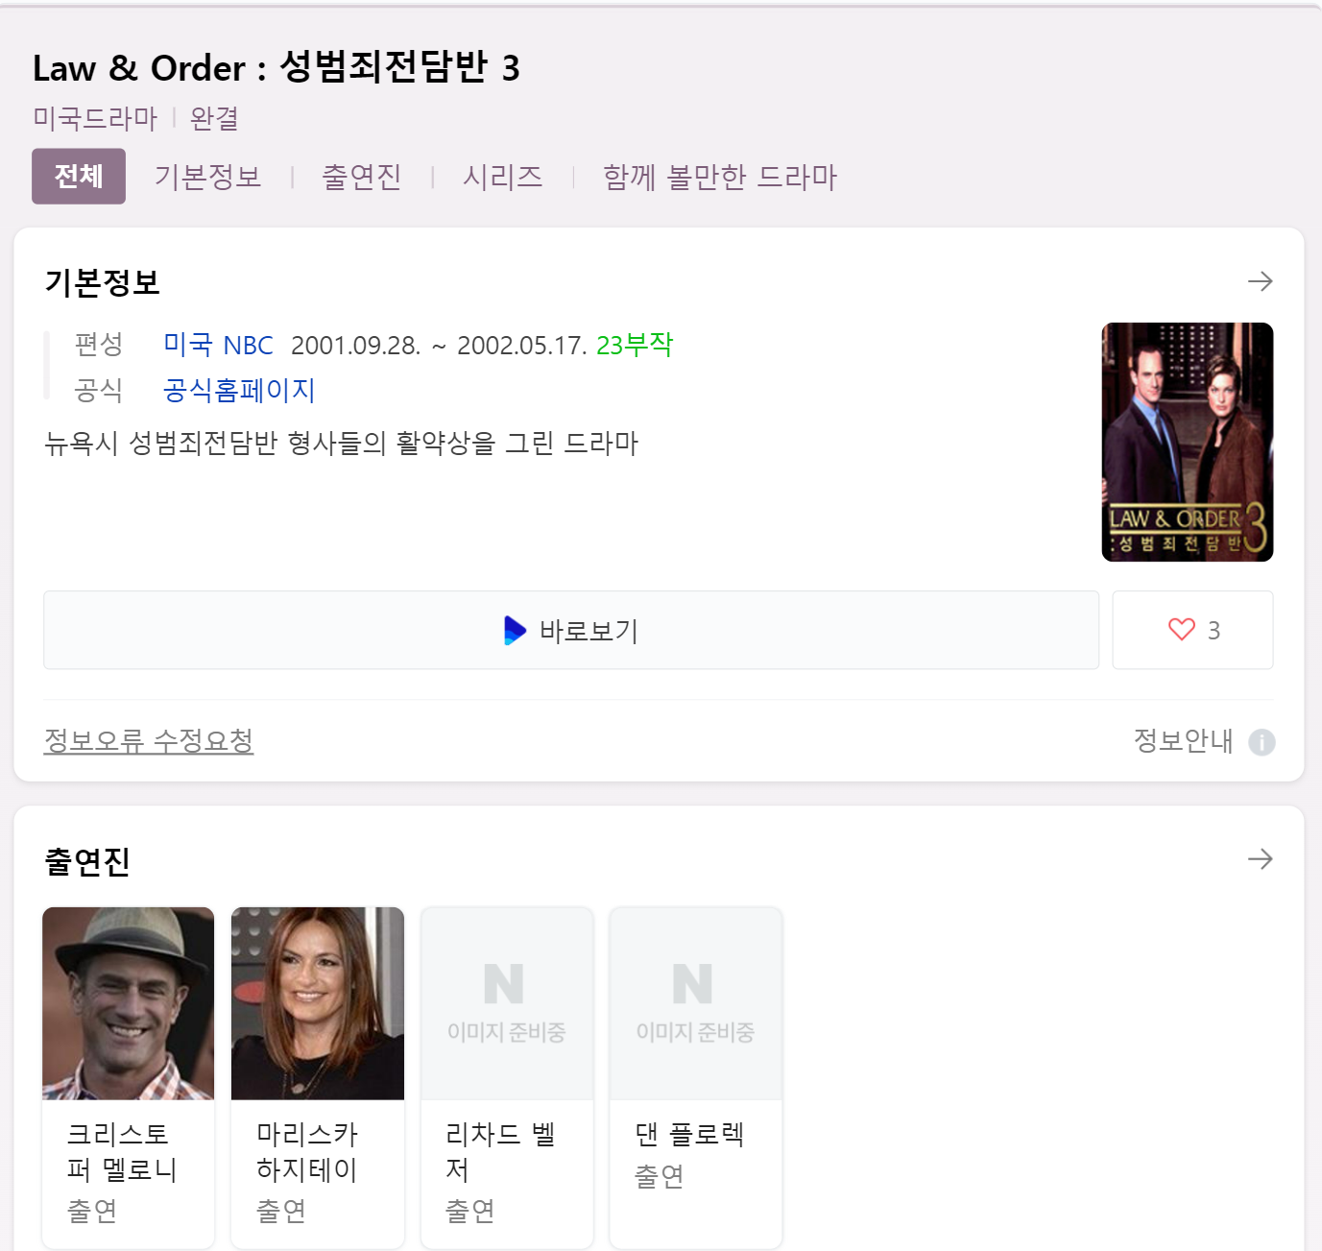The width and height of the screenshot is (1322, 1251).
Task: Click the name 마리스카 하지테이
Action: [x=307, y=1152]
